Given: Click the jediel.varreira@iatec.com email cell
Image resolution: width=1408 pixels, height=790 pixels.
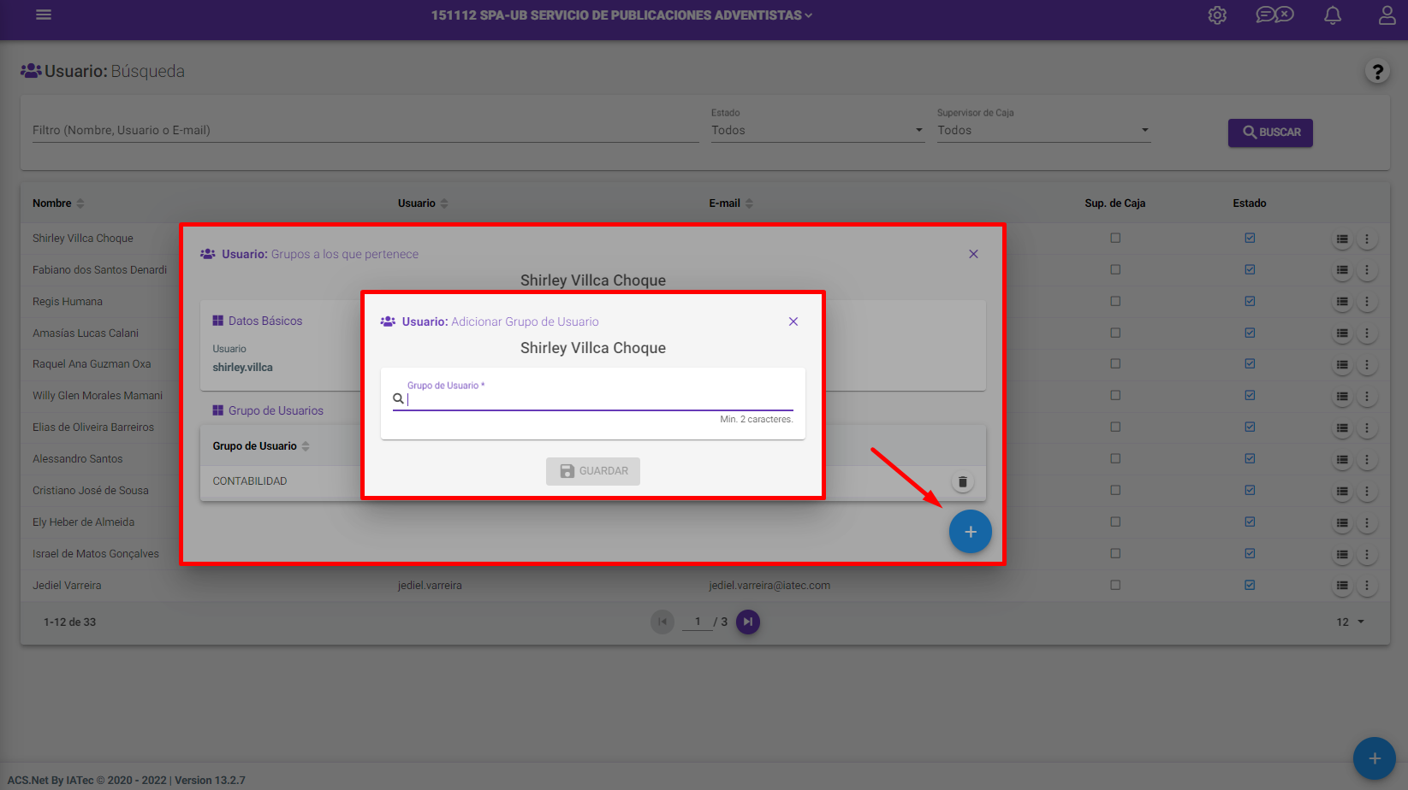Looking at the screenshot, I should [769, 586].
